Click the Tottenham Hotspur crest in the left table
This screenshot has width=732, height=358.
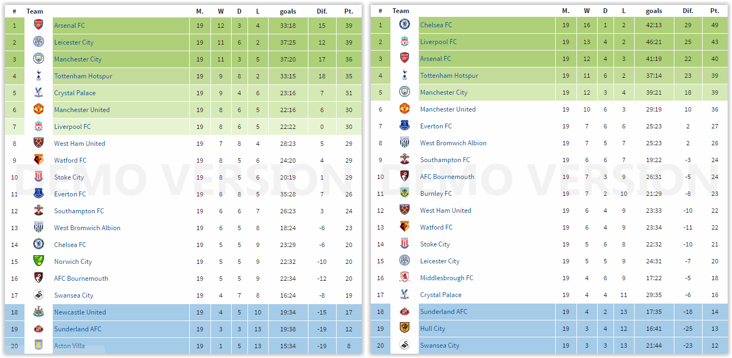39,76
